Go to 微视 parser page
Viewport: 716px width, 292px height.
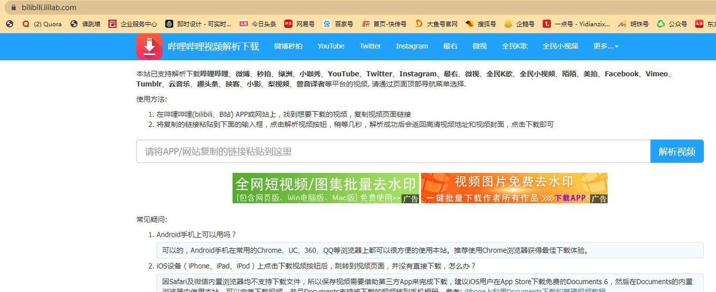pyautogui.click(x=479, y=46)
